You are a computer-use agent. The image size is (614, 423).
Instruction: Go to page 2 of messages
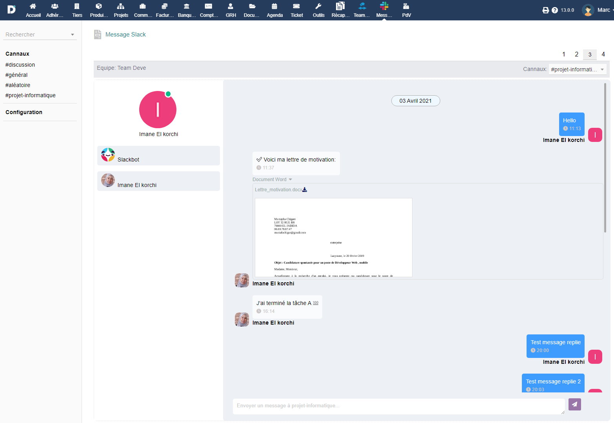coord(577,54)
